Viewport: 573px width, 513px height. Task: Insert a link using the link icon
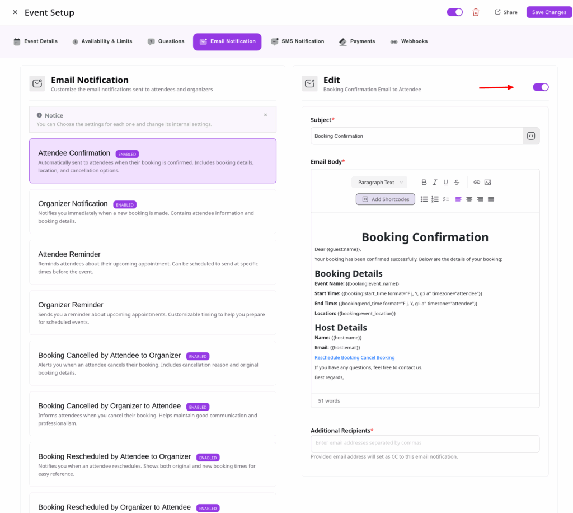pyautogui.click(x=477, y=183)
